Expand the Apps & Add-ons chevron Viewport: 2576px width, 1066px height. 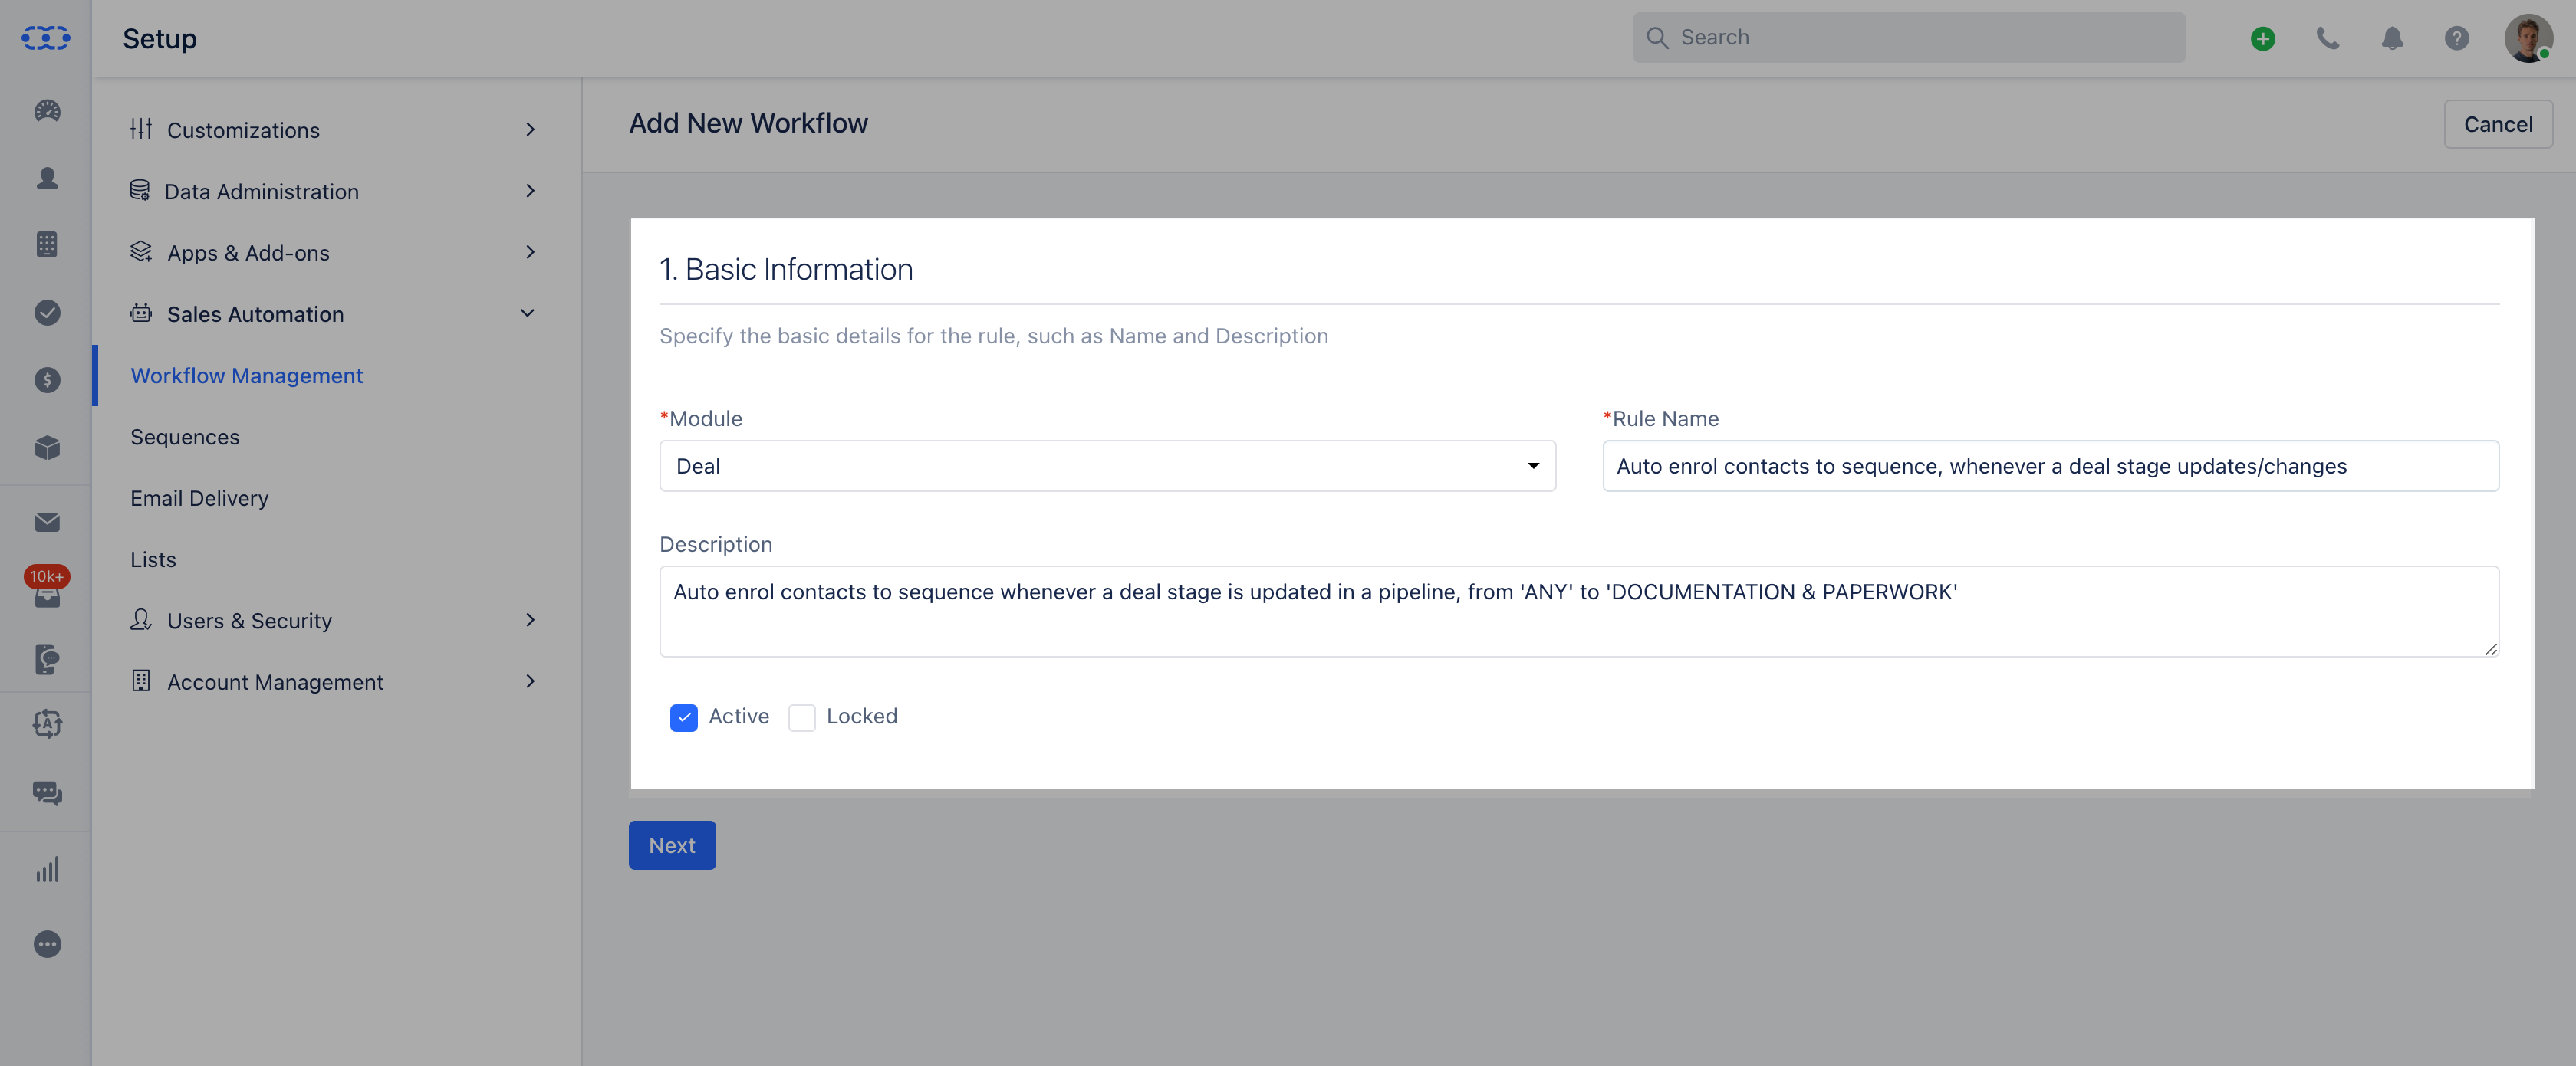[530, 252]
